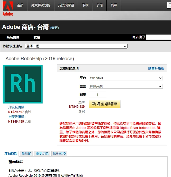171x177 pixels.
Task: Open the 商業解決方案 menu
Action: pos(41,5)
